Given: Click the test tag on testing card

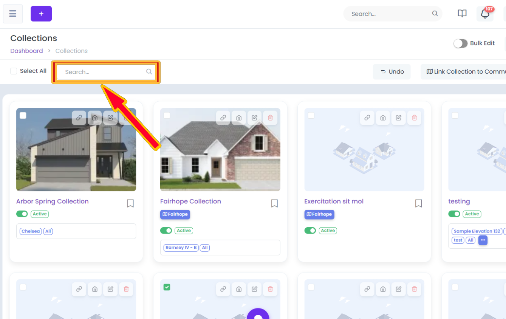Looking at the screenshot, I should 458,240.
